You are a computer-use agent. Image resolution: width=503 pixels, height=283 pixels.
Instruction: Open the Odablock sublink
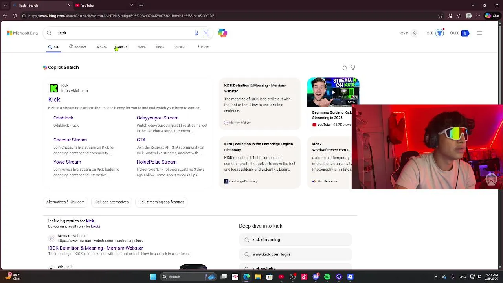[63, 118]
